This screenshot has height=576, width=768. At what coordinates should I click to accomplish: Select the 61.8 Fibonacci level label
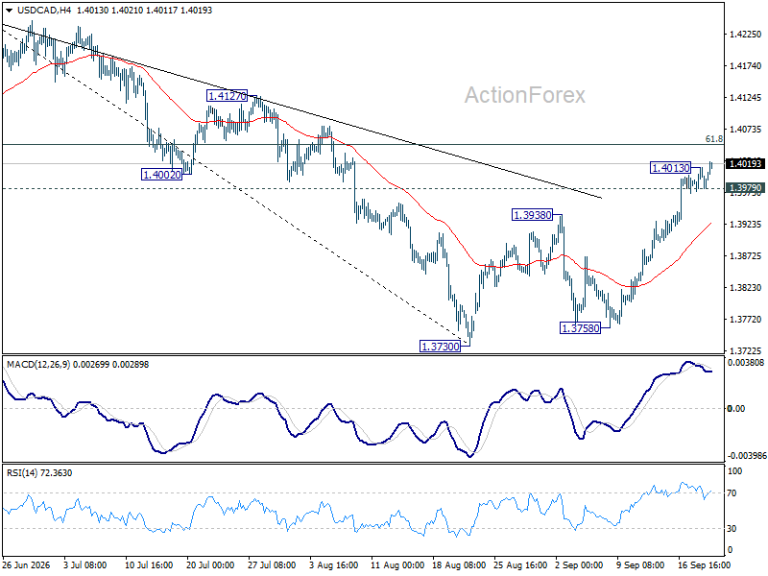(713, 139)
